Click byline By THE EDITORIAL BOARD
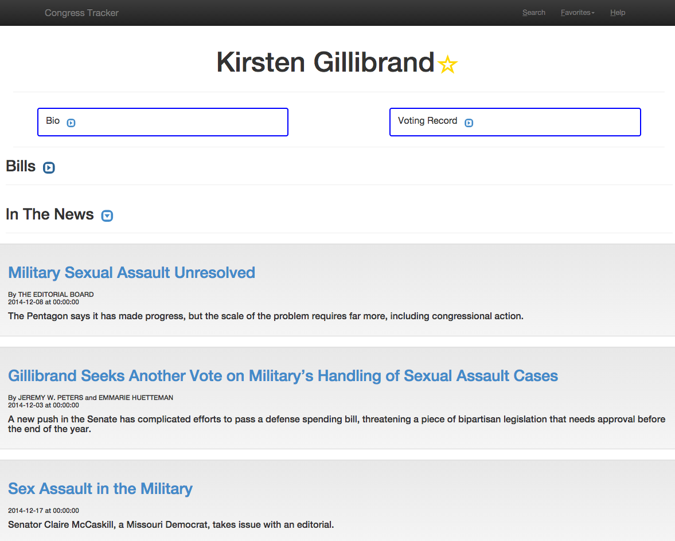Image resolution: width=675 pixels, height=541 pixels. (51, 295)
